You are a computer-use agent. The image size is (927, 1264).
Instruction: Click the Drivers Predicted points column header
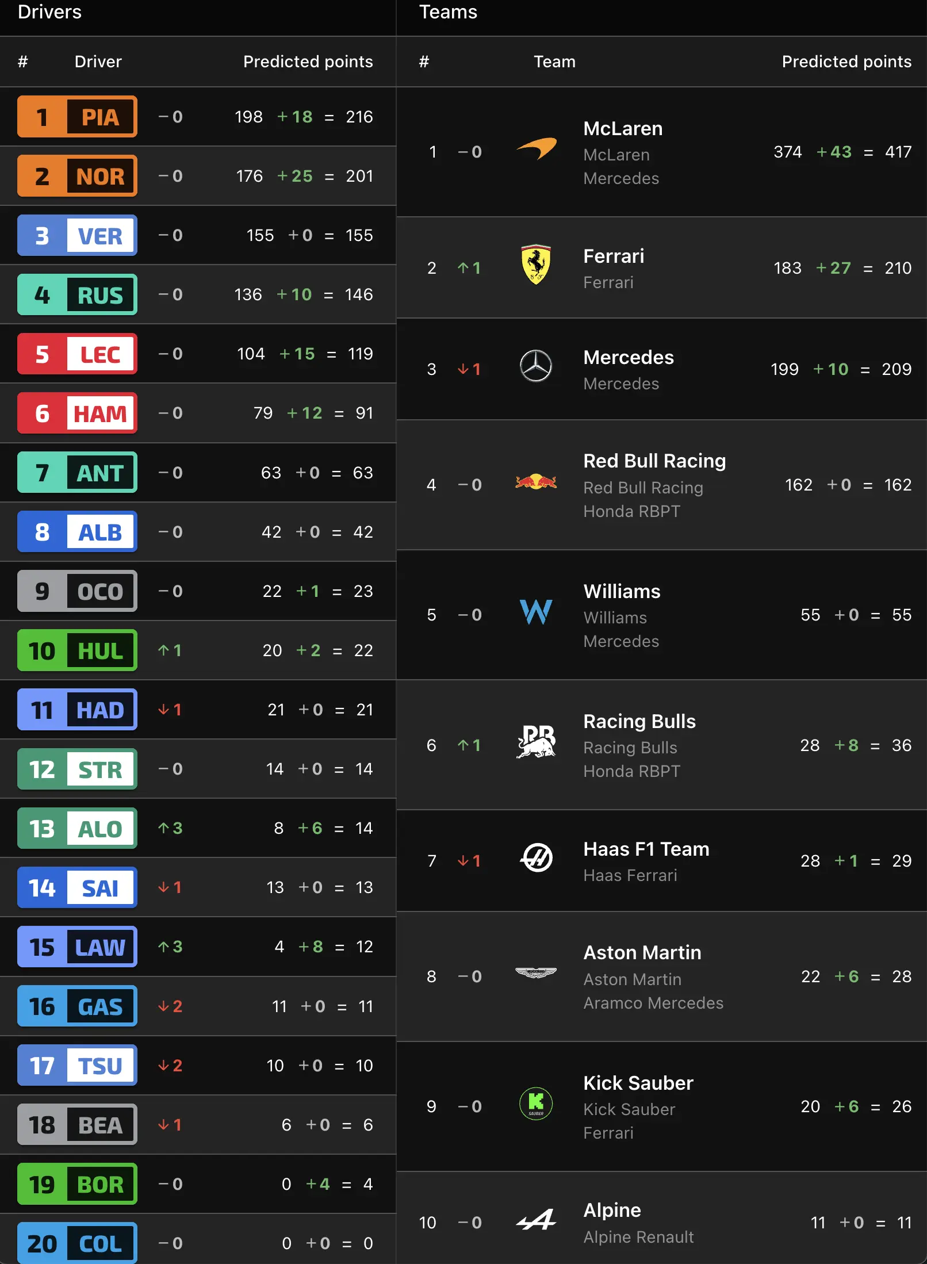pos(308,62)
